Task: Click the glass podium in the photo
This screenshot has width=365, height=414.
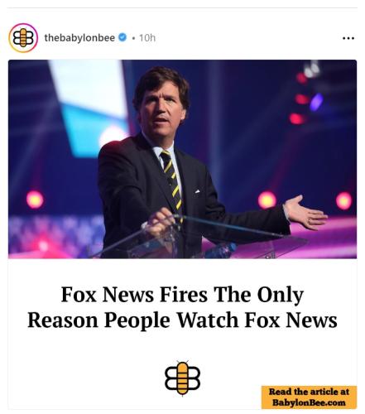Action: click(199, 238)
